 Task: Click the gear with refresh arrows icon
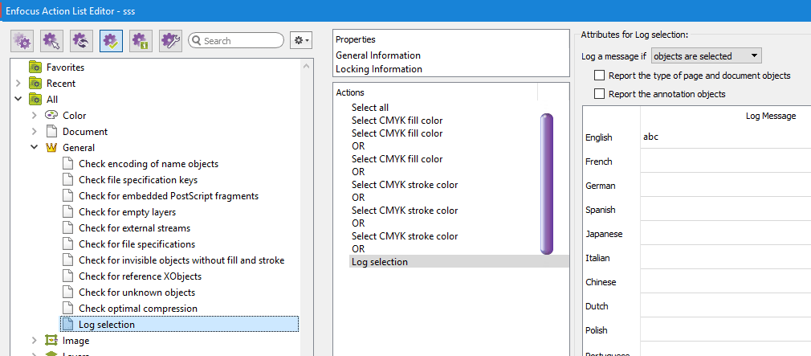point(81,40)
